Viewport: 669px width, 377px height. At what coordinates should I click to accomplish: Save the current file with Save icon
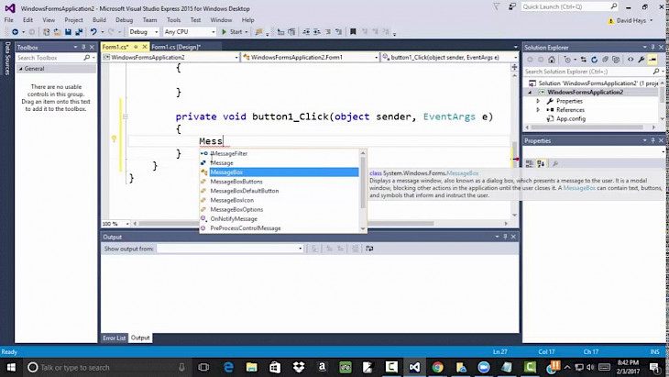(68, 32)
